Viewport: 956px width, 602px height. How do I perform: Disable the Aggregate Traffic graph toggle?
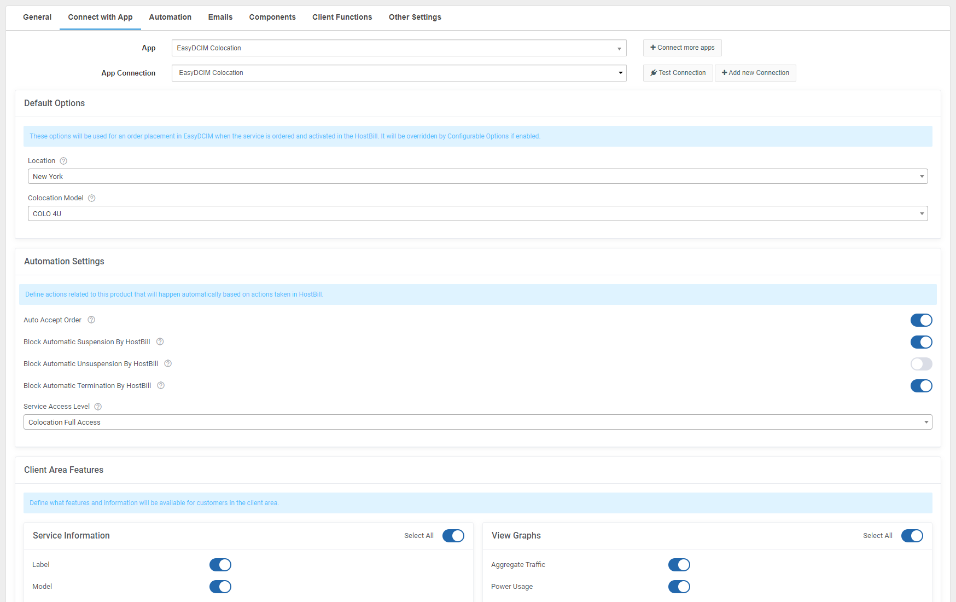(679, 565)
